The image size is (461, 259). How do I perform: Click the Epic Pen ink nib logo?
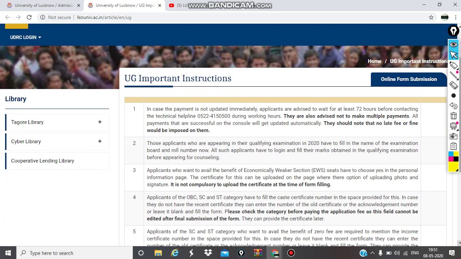453,31
